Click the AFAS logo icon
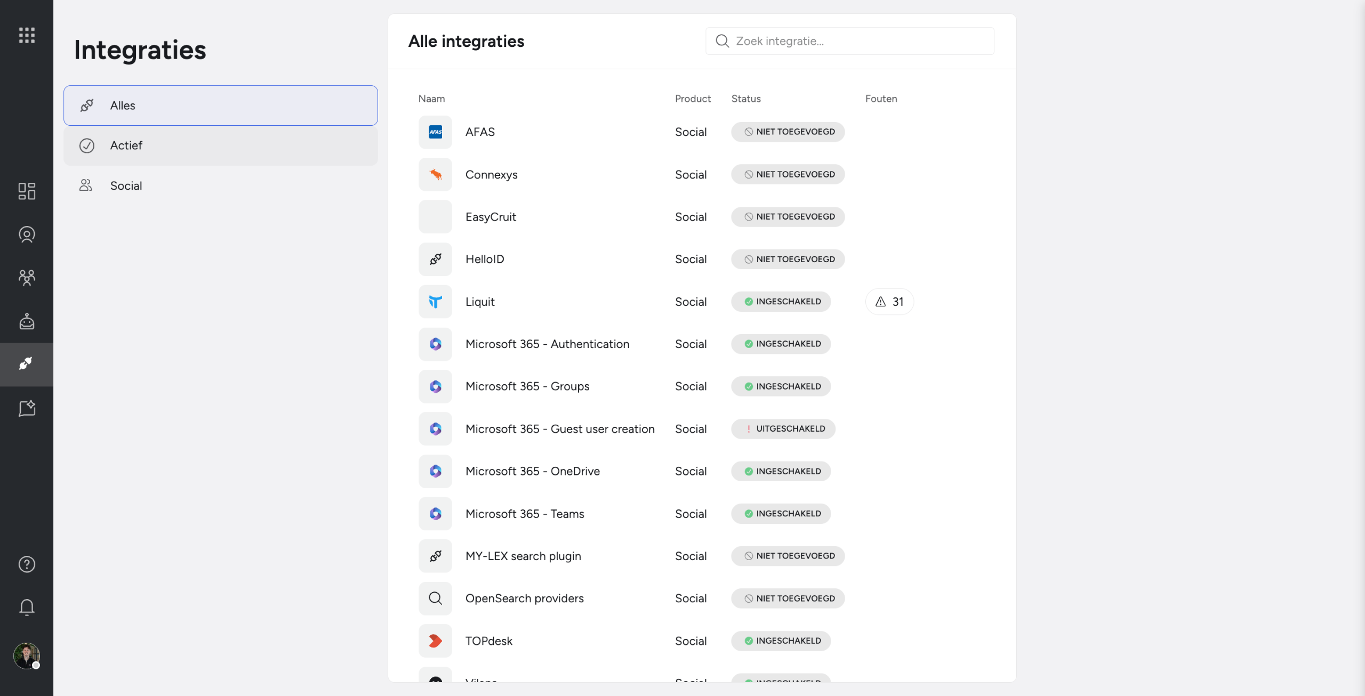The width and height of the screenshot is (1365, 696). click(x=435, y=132)
